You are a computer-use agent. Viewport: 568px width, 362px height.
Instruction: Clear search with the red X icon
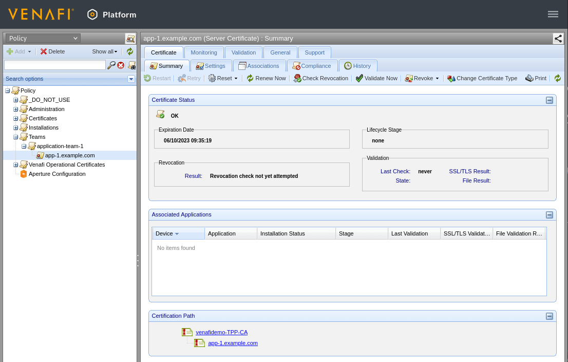(x=121, y=65)
